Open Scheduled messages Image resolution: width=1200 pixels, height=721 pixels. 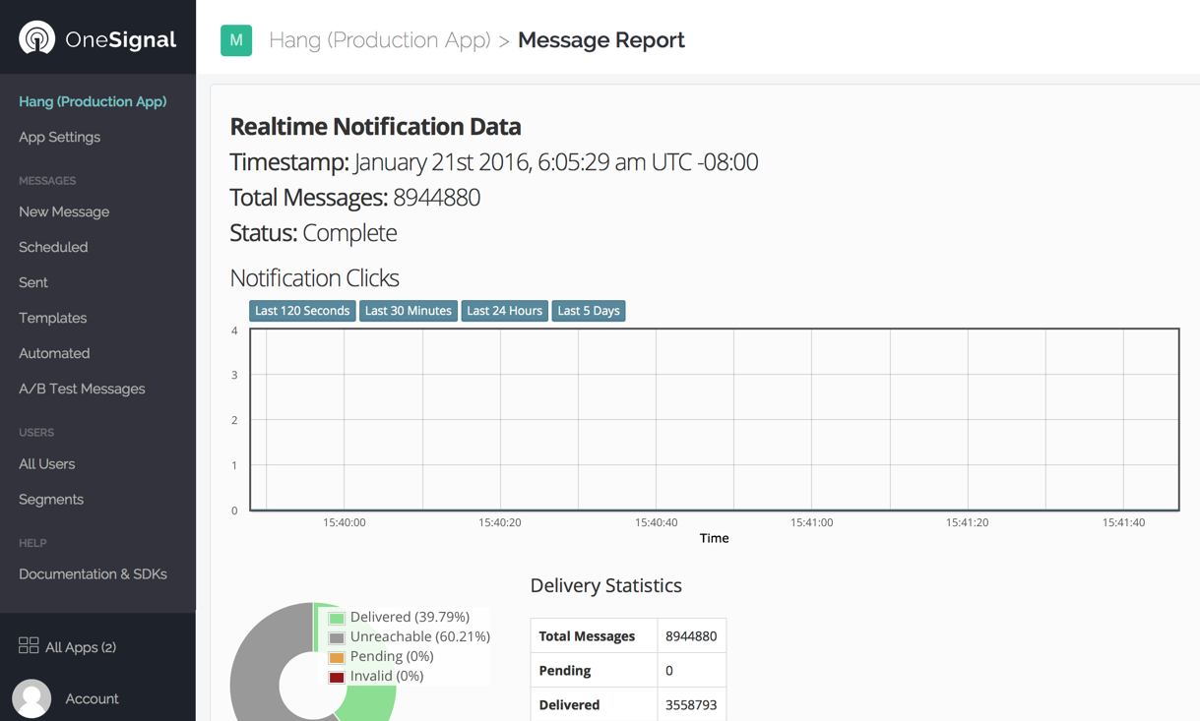coord(53,247)
